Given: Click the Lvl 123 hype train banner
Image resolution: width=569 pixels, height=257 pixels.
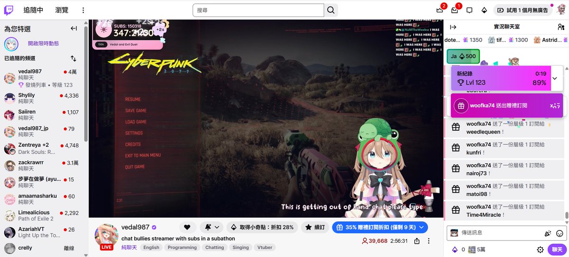Looking at the screenshot, I should pos(501,78).
